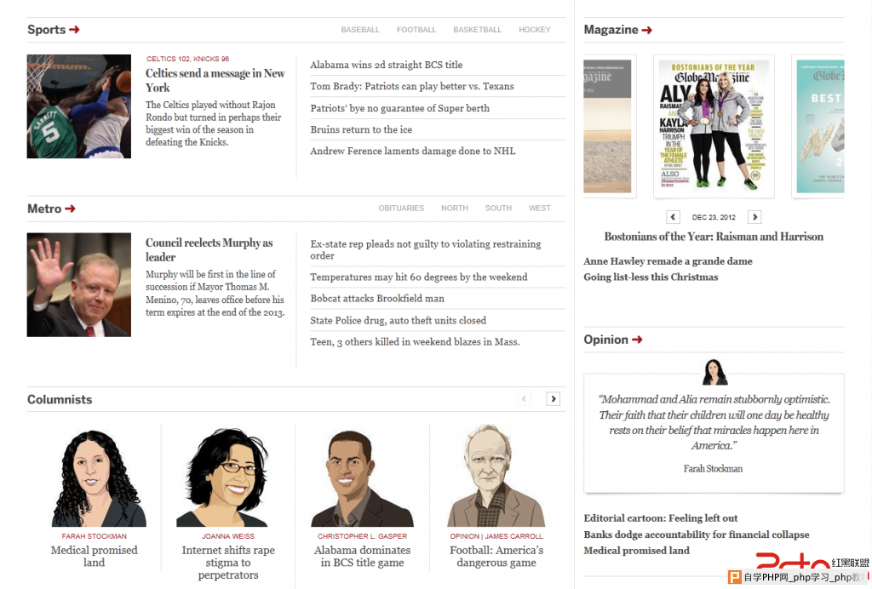Click the red arrow next to Sports
The height and width of the screenshot is (589, 872).
[x=74, y=30]
